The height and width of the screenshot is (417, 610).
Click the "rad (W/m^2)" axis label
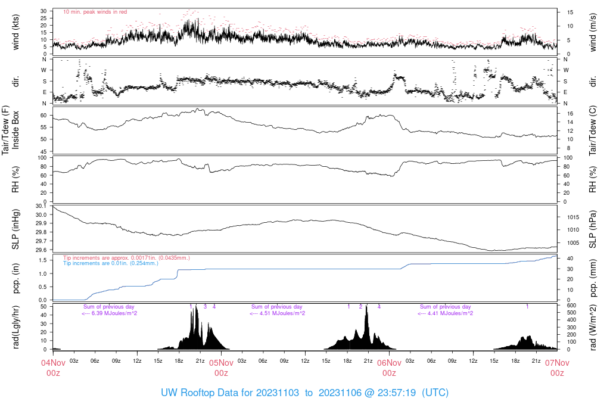click(x=593, y=328)
